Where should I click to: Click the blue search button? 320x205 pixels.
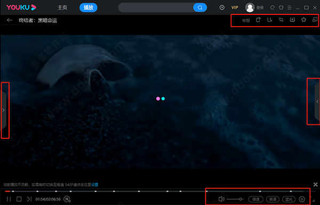tap(200, 7)
